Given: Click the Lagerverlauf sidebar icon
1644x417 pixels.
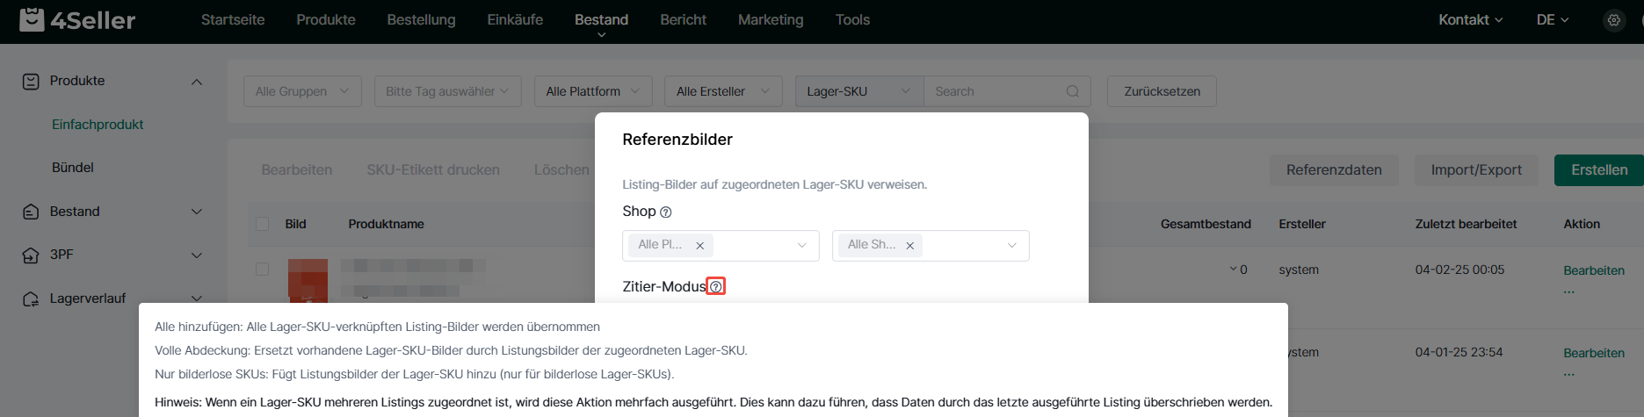Looking at the screenshot, I should tap(31, 299).
